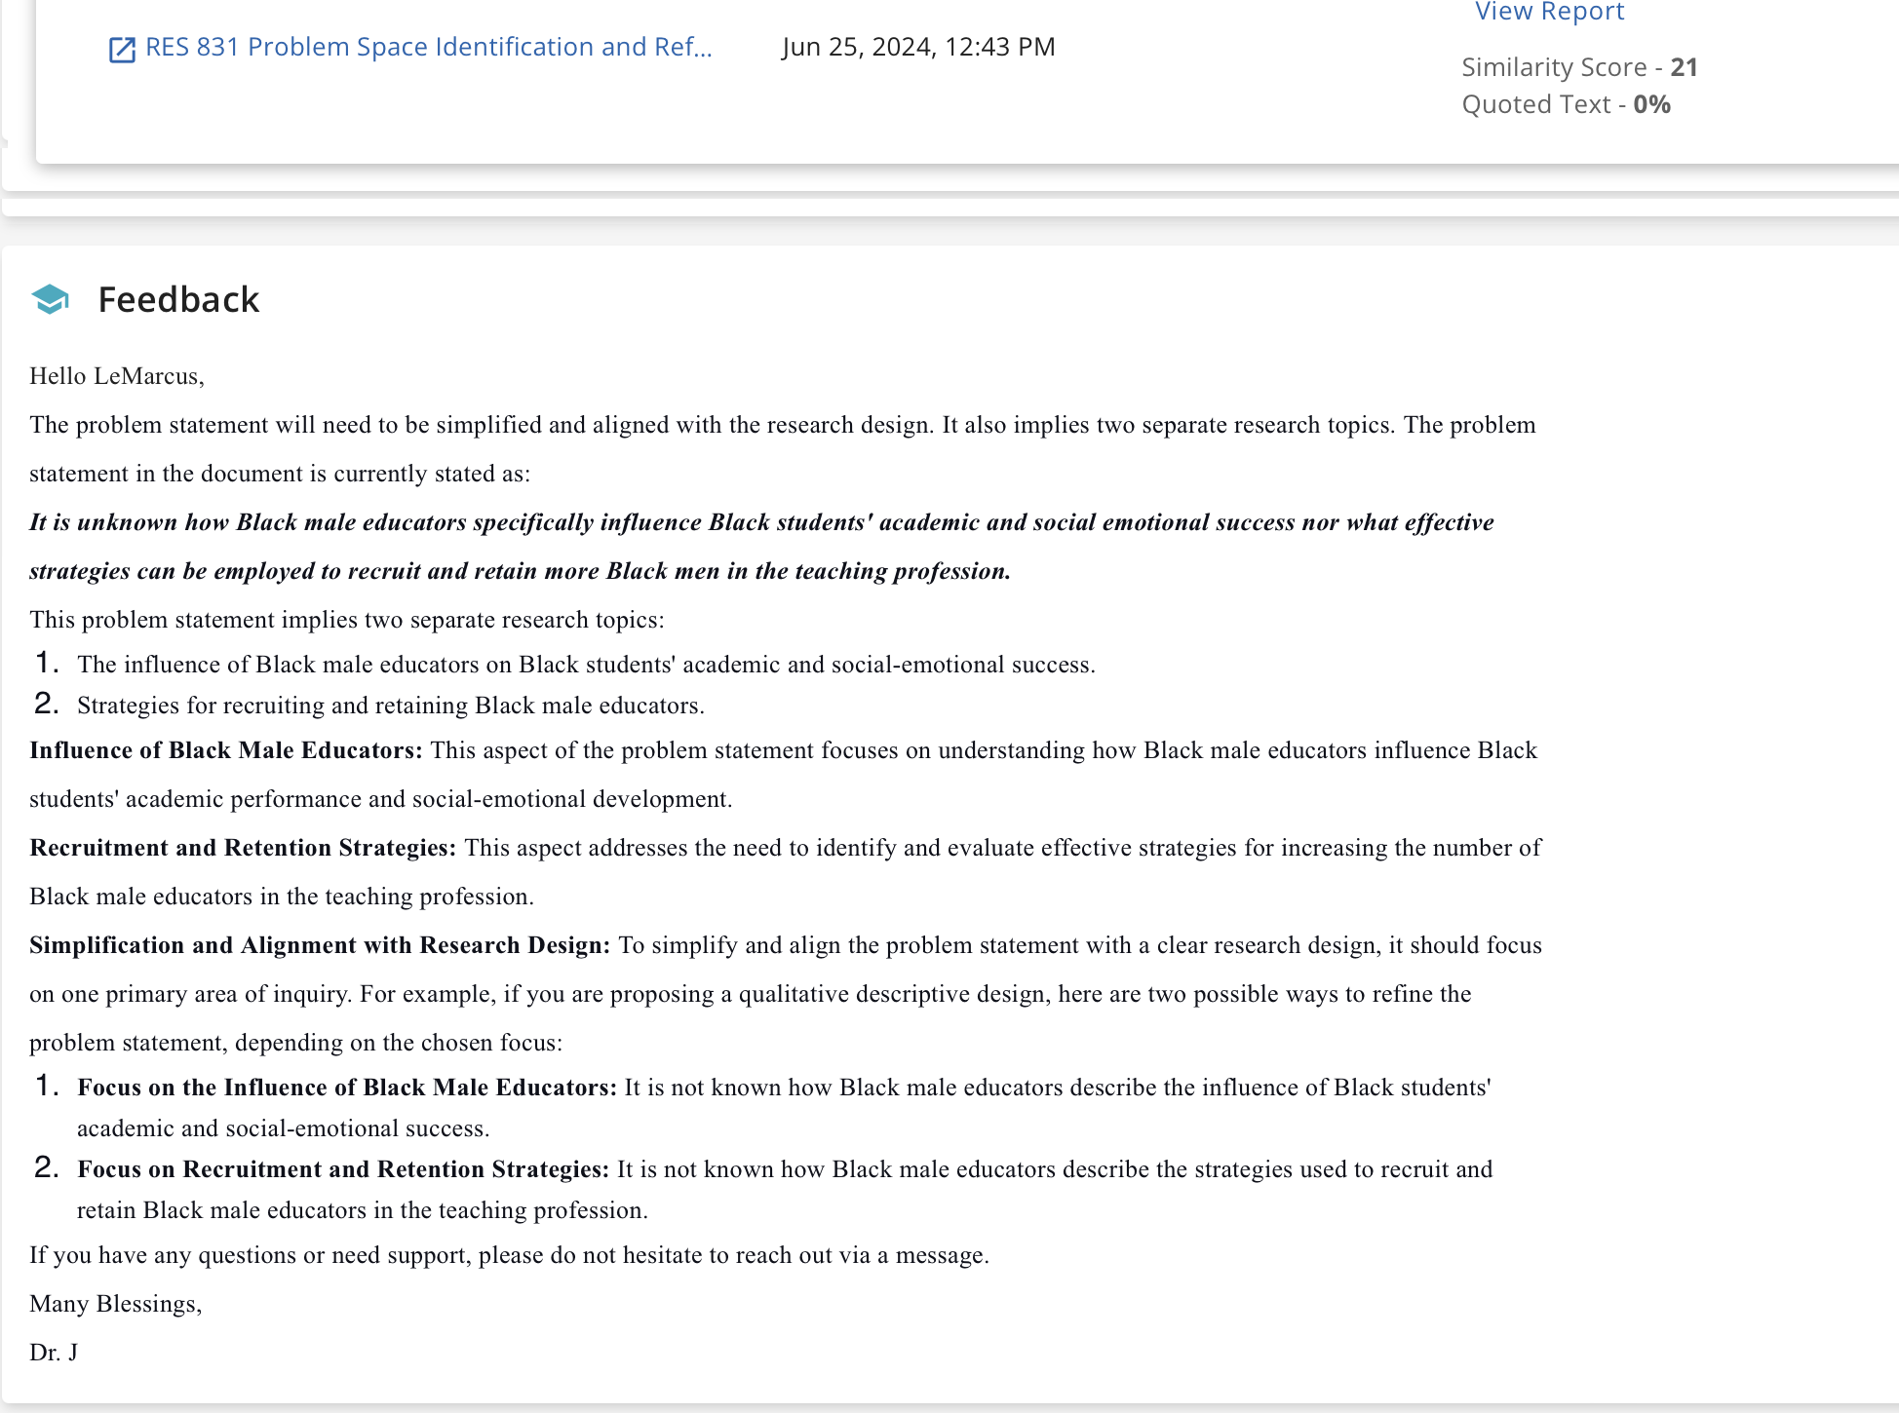Screen dimensions: 1899x1413
Task: Click 'Simplification and Alignment with Research Design:' label
Action: coord(320,945)
